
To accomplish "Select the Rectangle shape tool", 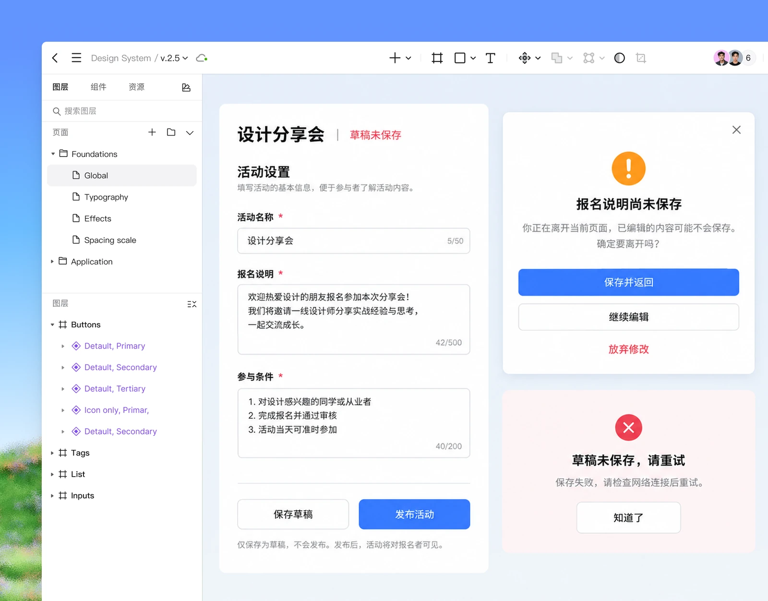I will pos(460,58).
